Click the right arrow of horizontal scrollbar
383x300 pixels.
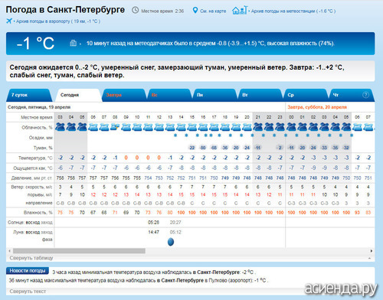(372, 251)
